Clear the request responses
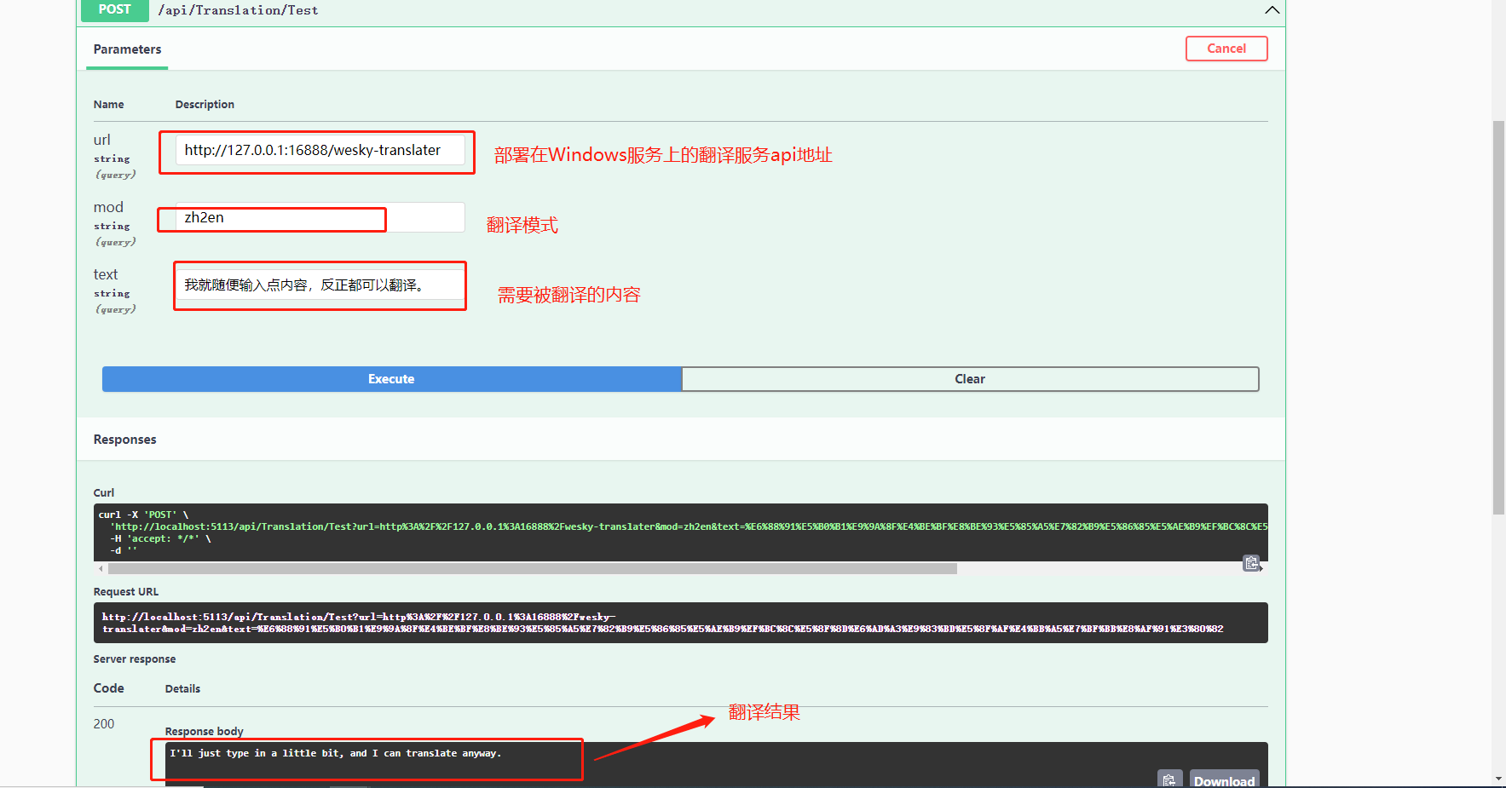The height and width of the screenshot is (788, 1506). [970, 379]
